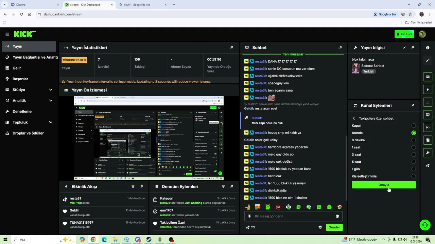Open the filter icon in Etkinlik Akışı
The width and height of the screenshot is (435, 244).
click(133, 187)
